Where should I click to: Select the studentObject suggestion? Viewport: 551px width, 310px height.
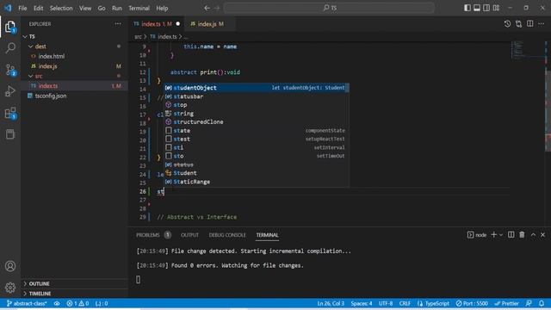pos(257,88)
